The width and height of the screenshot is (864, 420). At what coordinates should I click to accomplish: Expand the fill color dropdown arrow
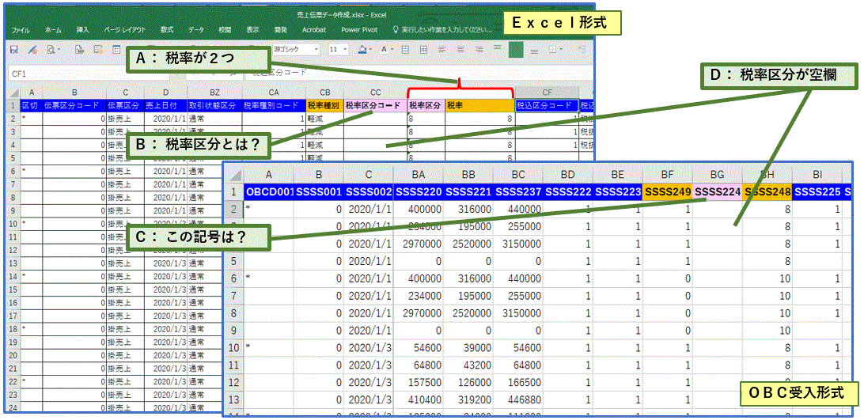tap(370, 49)
